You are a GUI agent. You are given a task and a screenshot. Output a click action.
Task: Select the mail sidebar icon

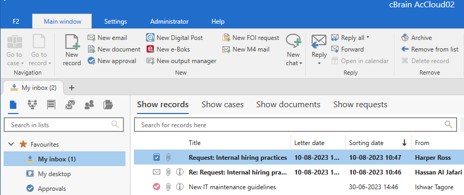[70, 105]
